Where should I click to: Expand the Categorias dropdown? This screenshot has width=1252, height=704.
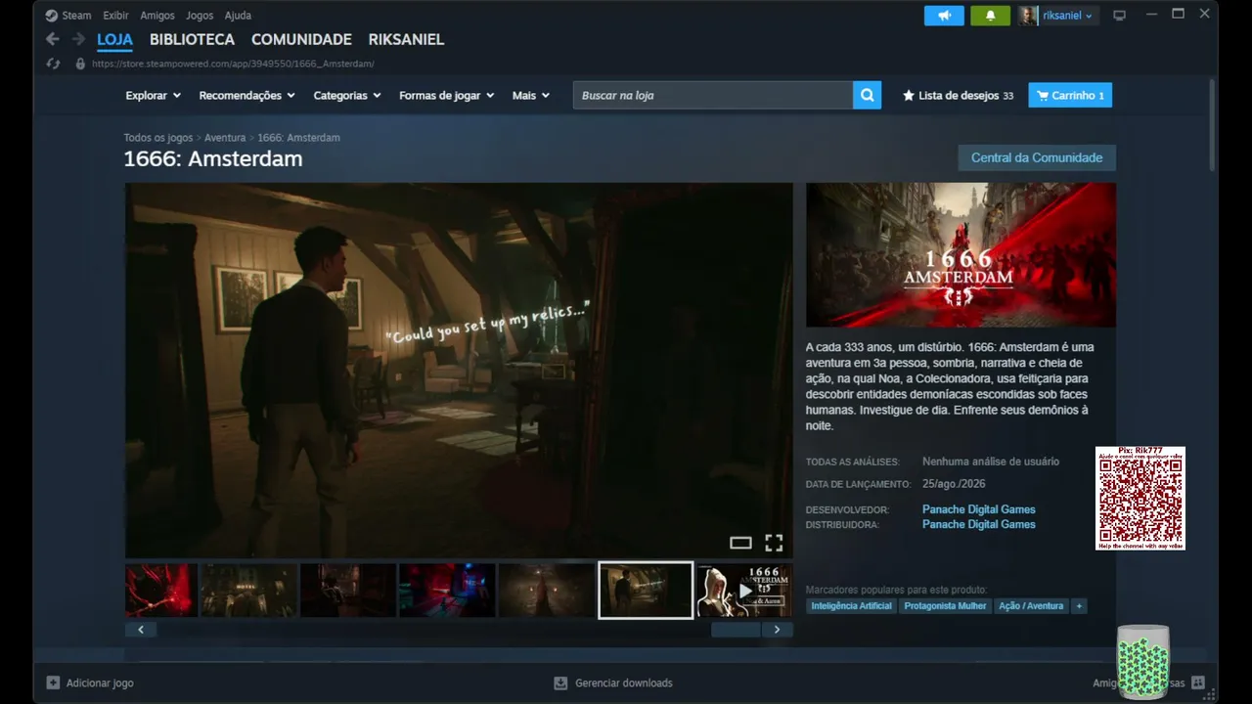(x=347, y=96)
